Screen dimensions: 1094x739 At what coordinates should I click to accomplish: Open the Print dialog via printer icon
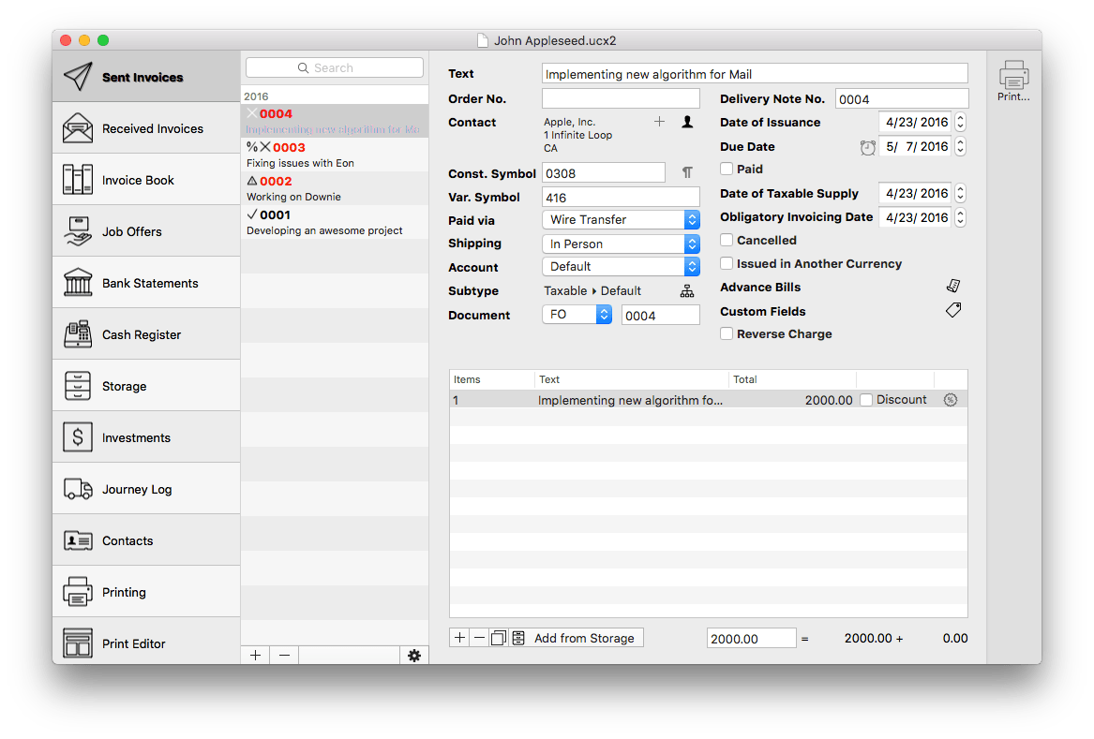point(1013,73)
